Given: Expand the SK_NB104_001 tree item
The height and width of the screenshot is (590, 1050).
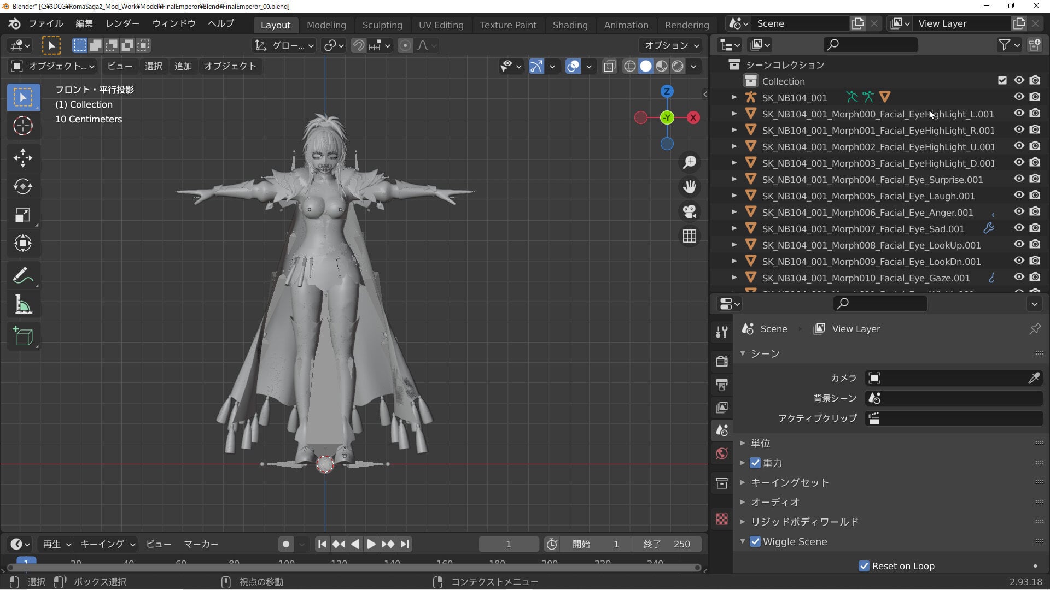Looking at the screenshot, I should click(734, 97).
